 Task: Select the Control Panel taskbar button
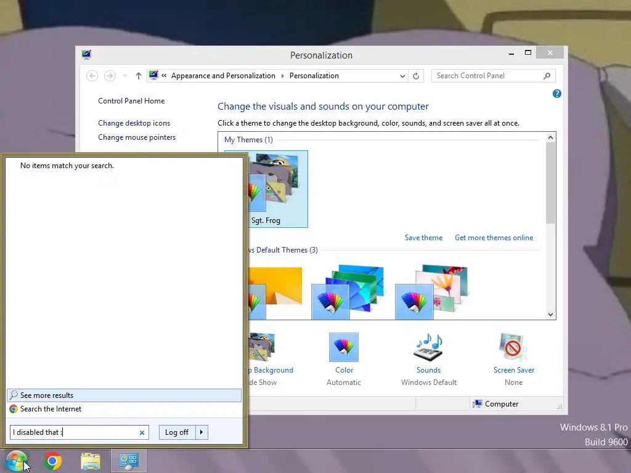pos(128,461)
